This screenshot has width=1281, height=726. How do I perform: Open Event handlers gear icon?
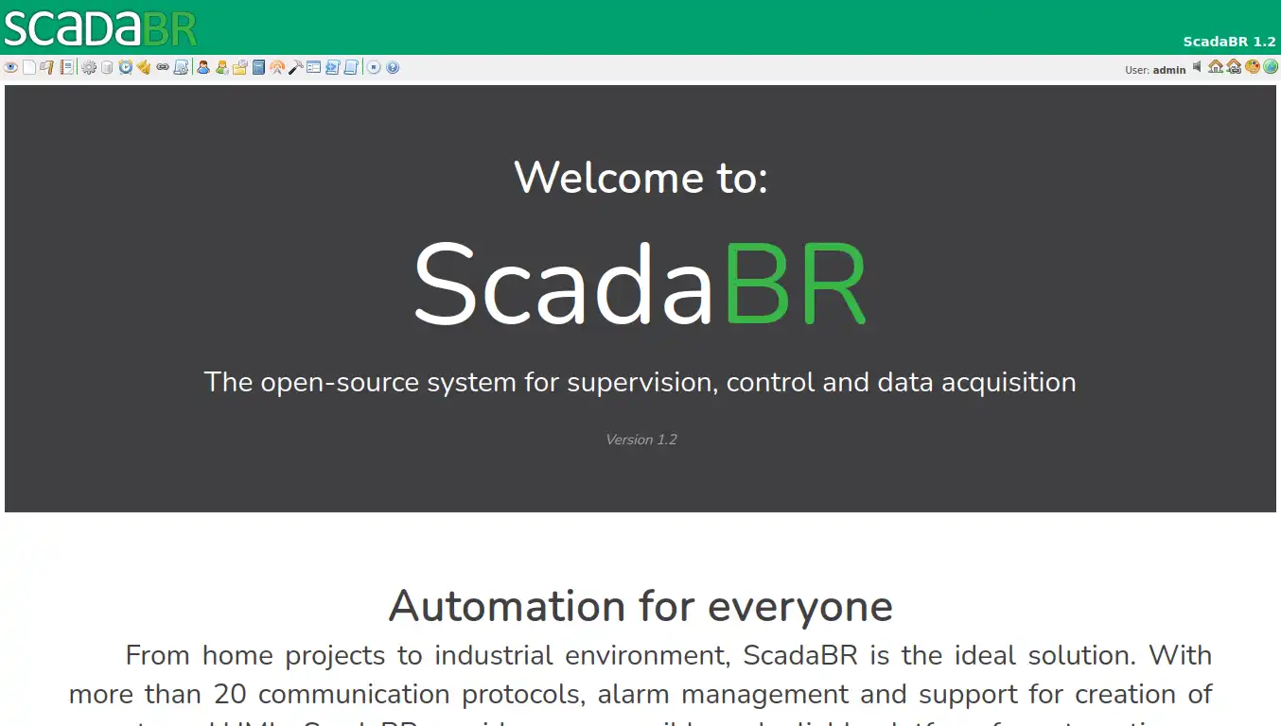(x=89, y=67)
